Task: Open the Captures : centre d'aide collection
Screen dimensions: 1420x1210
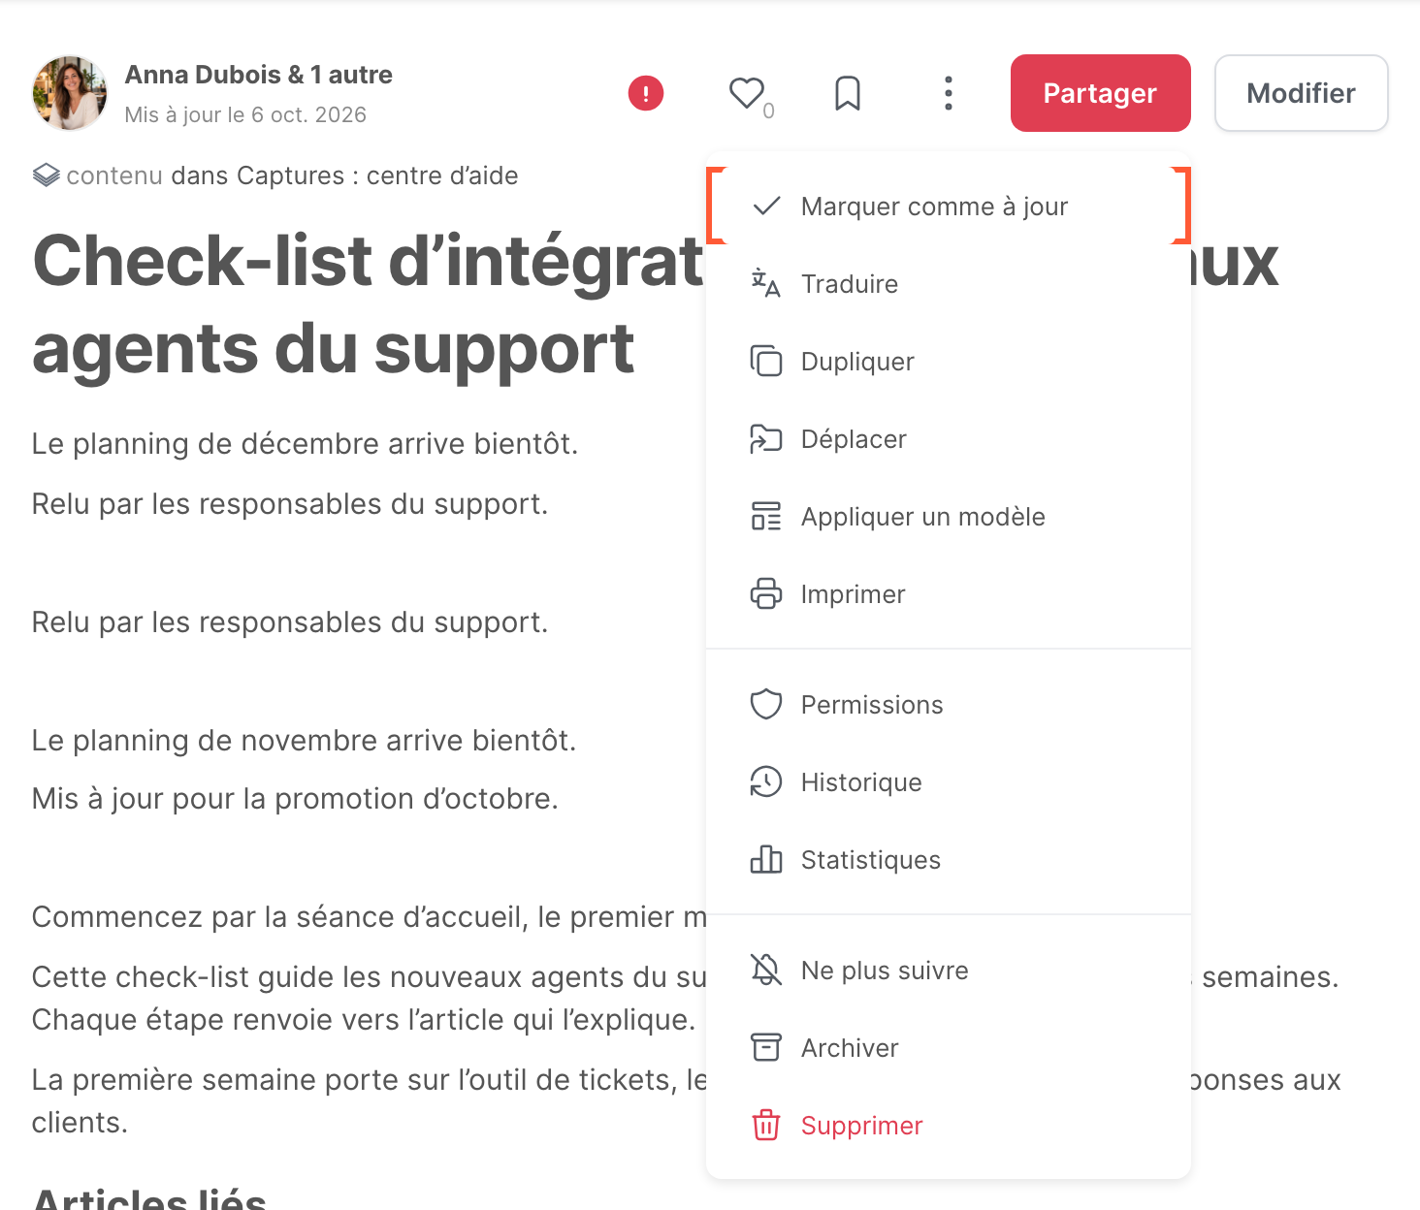Action: 377,175
